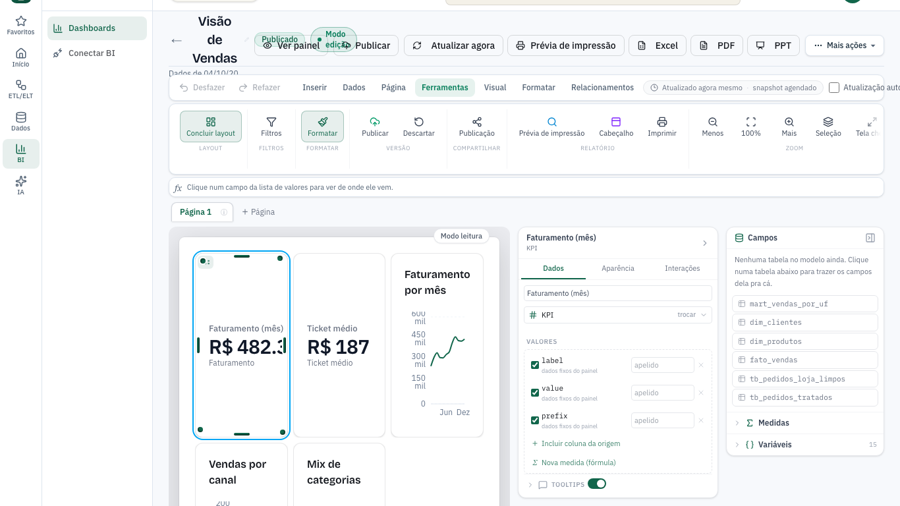Image resolution: width=900 pixels, height=506 pixels.
Task: Open the Publicação share tool
Action: click(477, 126)
